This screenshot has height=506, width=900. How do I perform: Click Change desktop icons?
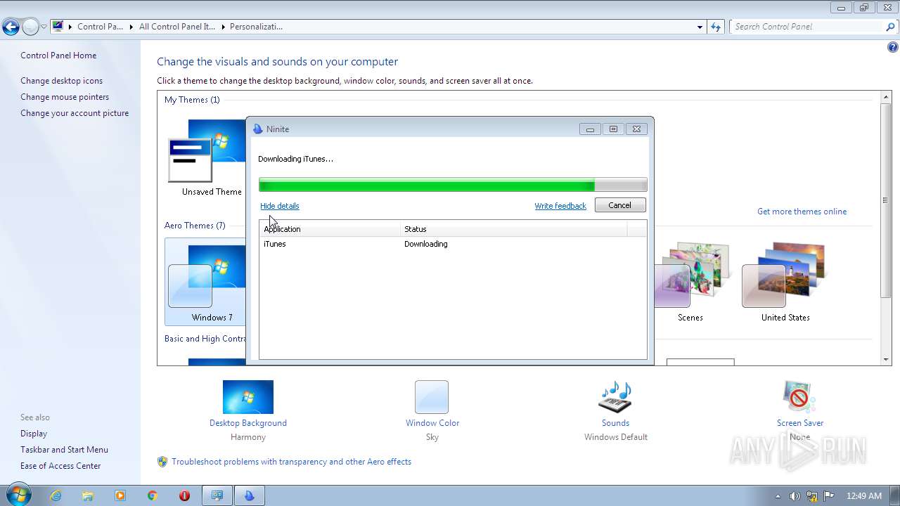(x=61, y=81)
